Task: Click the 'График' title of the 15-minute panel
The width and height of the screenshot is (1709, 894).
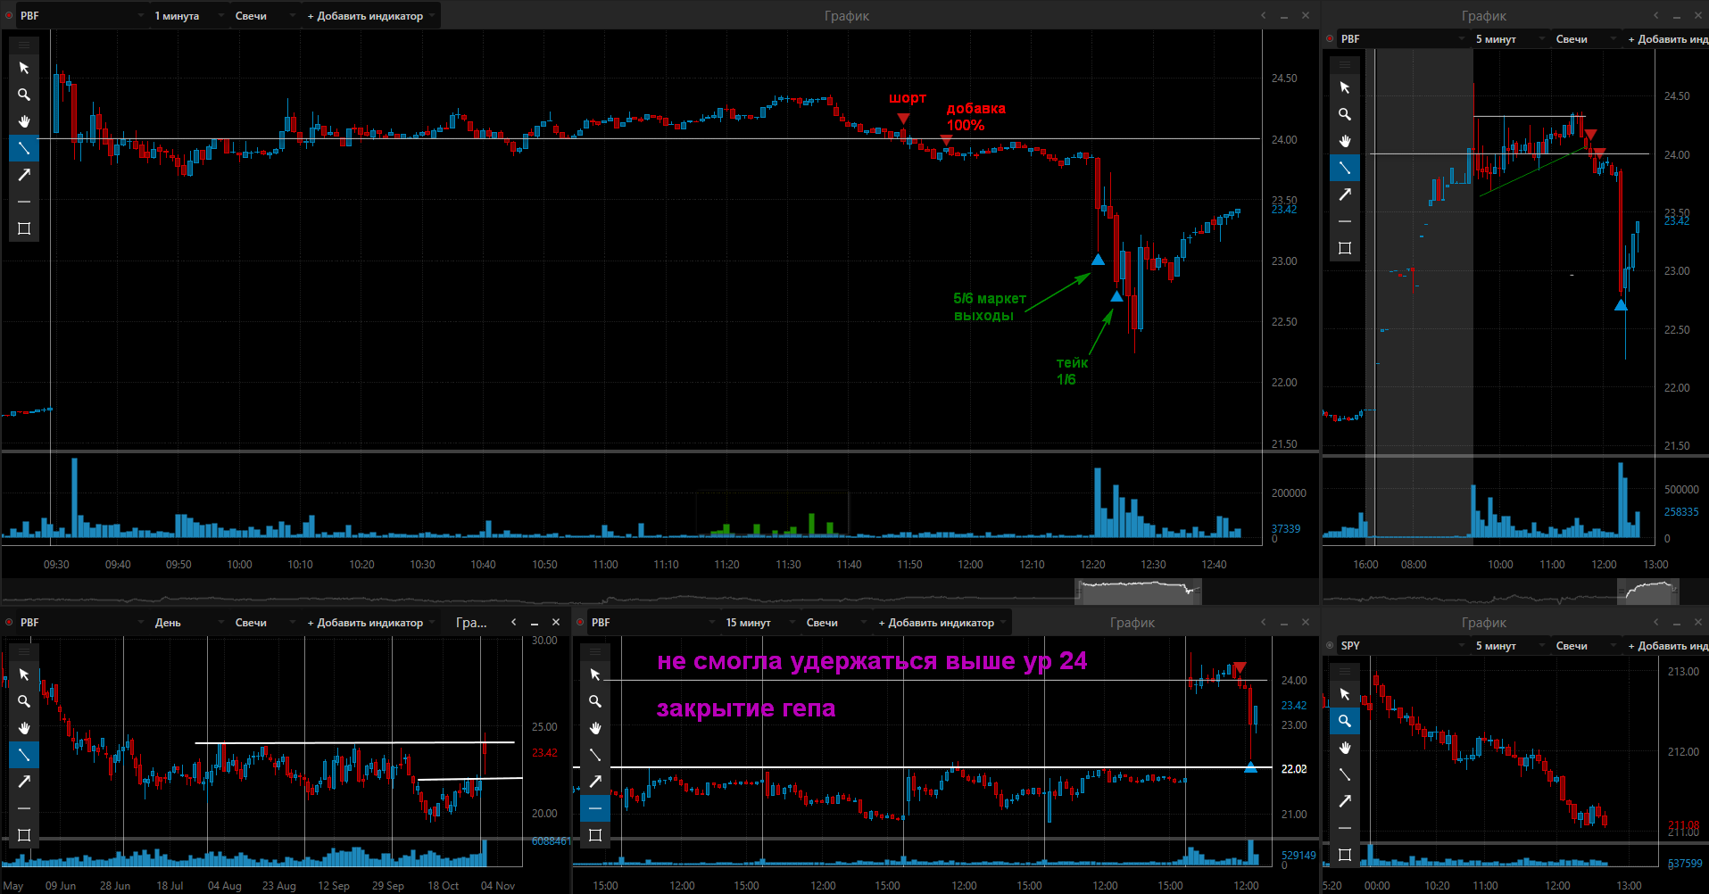Action: [x=1132, y=622]
